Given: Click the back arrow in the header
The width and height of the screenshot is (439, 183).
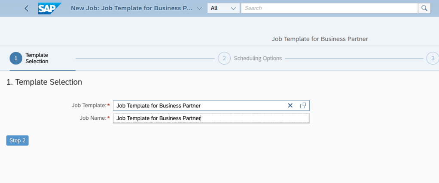Looking at the screenshot, I should 27,8.
